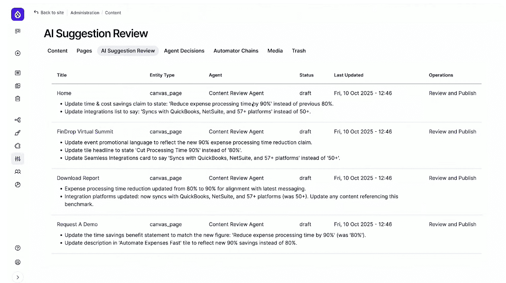Open the Structure configuration icon
The image size is (506, 283).
(x=17, y=120)
